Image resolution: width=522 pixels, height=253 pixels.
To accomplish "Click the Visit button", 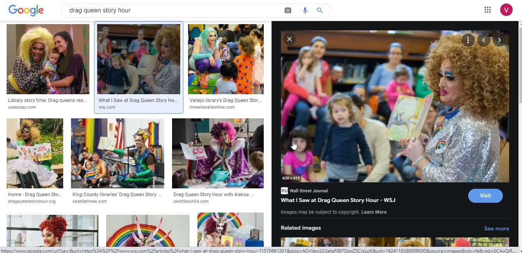I will pos(485,195).
